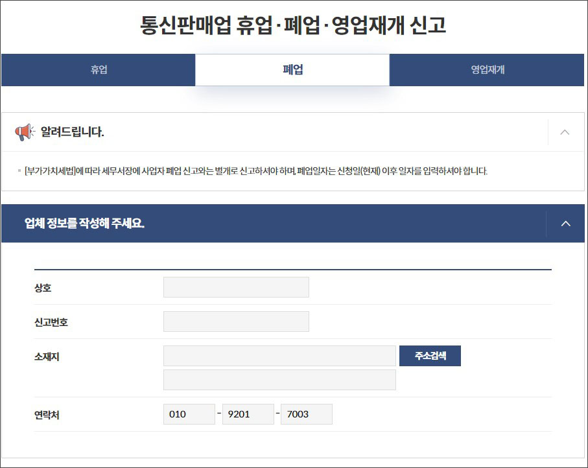Viewport: 588px width, 468px height.
Task: Click the 연락처 field containing 010
Action: coord(189,414)
